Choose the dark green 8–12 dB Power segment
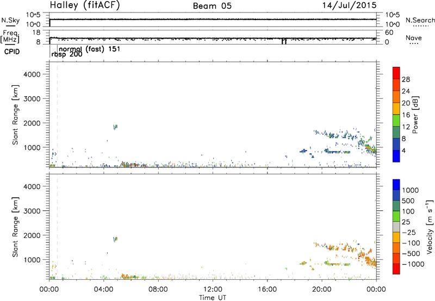This screenshot has width=435, height=301. 396,132
